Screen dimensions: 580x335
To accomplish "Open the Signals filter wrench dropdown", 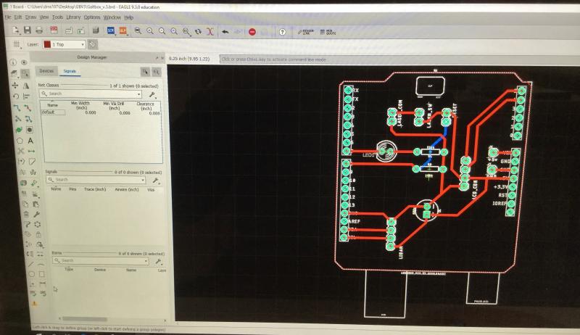I will tap(154, 180).
